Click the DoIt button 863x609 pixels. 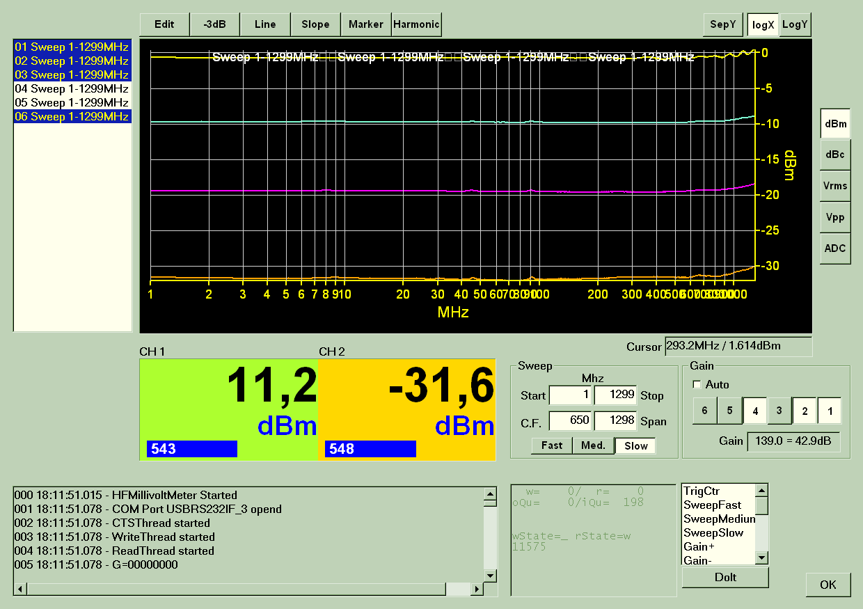point(725,577)
